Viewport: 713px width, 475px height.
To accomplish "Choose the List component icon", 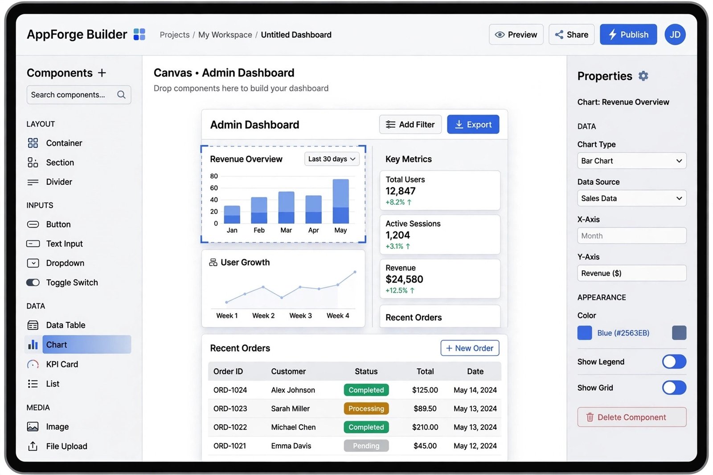I will pyautogui.click(x=33, y=384).
